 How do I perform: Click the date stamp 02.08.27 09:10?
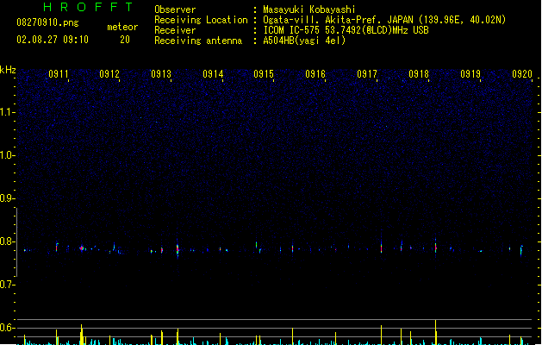(x=53, y=40)
